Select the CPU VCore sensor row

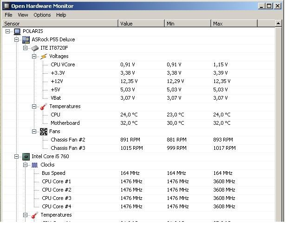139,65
